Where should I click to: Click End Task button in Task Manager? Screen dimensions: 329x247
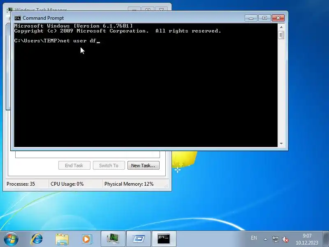tap(74, 165)
